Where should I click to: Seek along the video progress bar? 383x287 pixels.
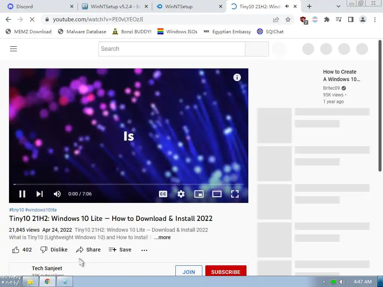coord(129,184)
